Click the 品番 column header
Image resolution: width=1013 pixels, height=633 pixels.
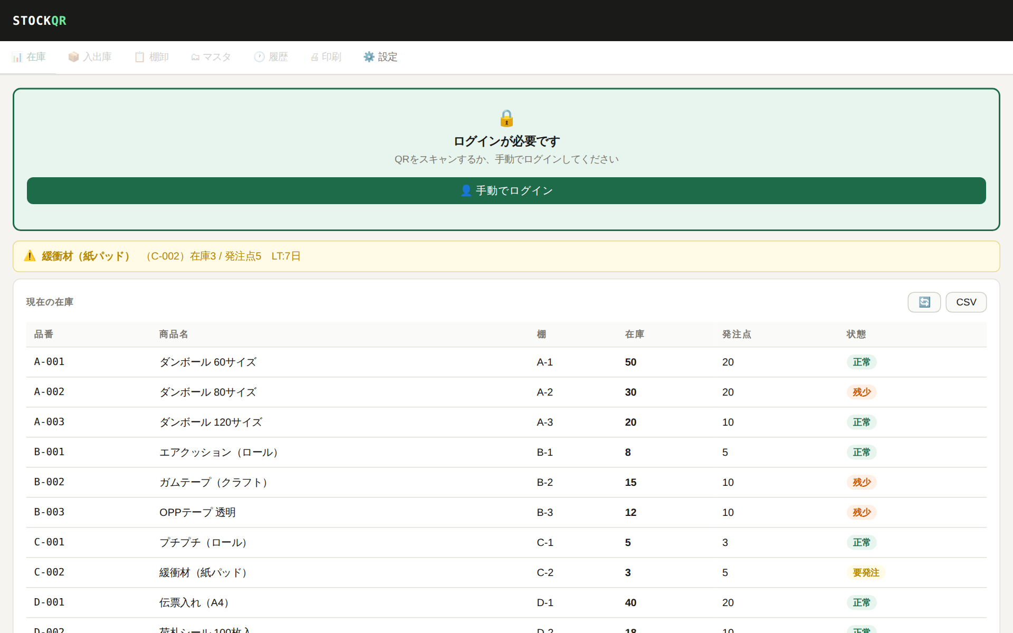[44, 334]
